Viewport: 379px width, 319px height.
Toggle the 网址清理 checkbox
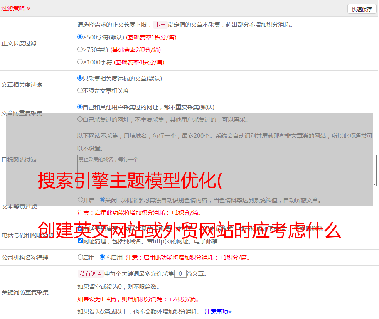coord(80,241)
